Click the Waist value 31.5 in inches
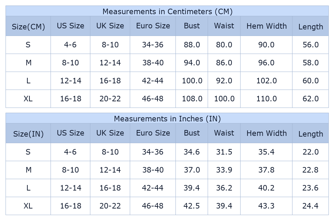Image resolution: width=334 pixels, height=222 pixels. click(x=224, y=152)
